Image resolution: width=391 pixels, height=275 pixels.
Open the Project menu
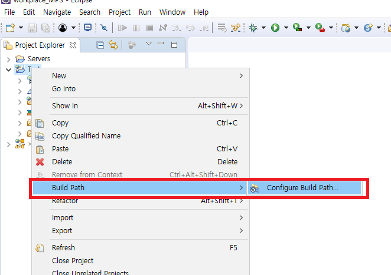(x=120, y=12)
